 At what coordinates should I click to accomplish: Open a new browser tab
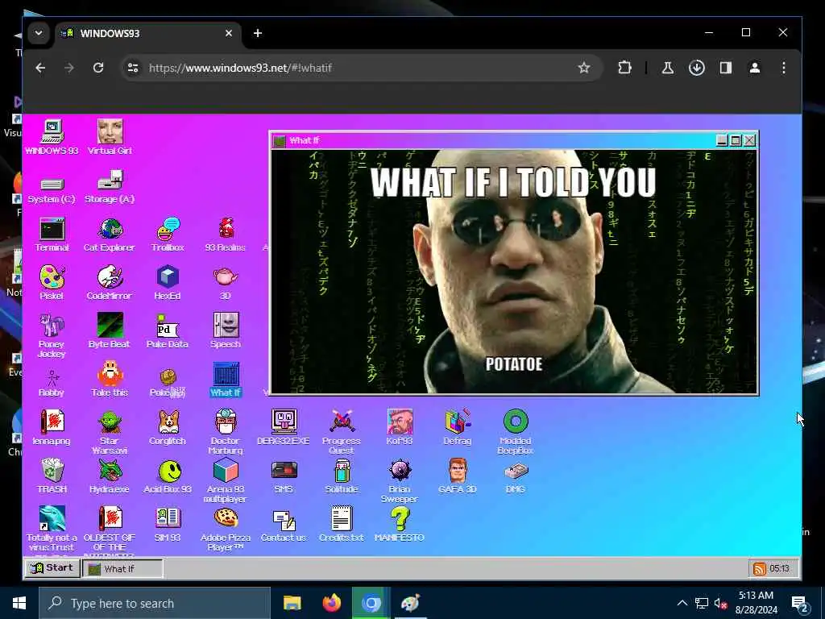point(257,33)
